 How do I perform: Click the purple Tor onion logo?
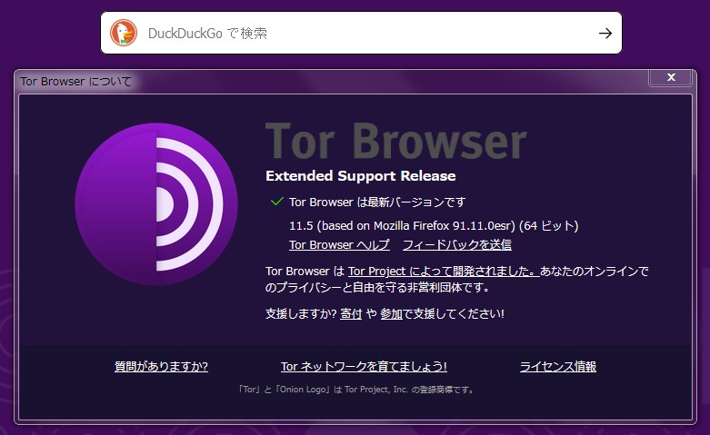pos(156,204)
